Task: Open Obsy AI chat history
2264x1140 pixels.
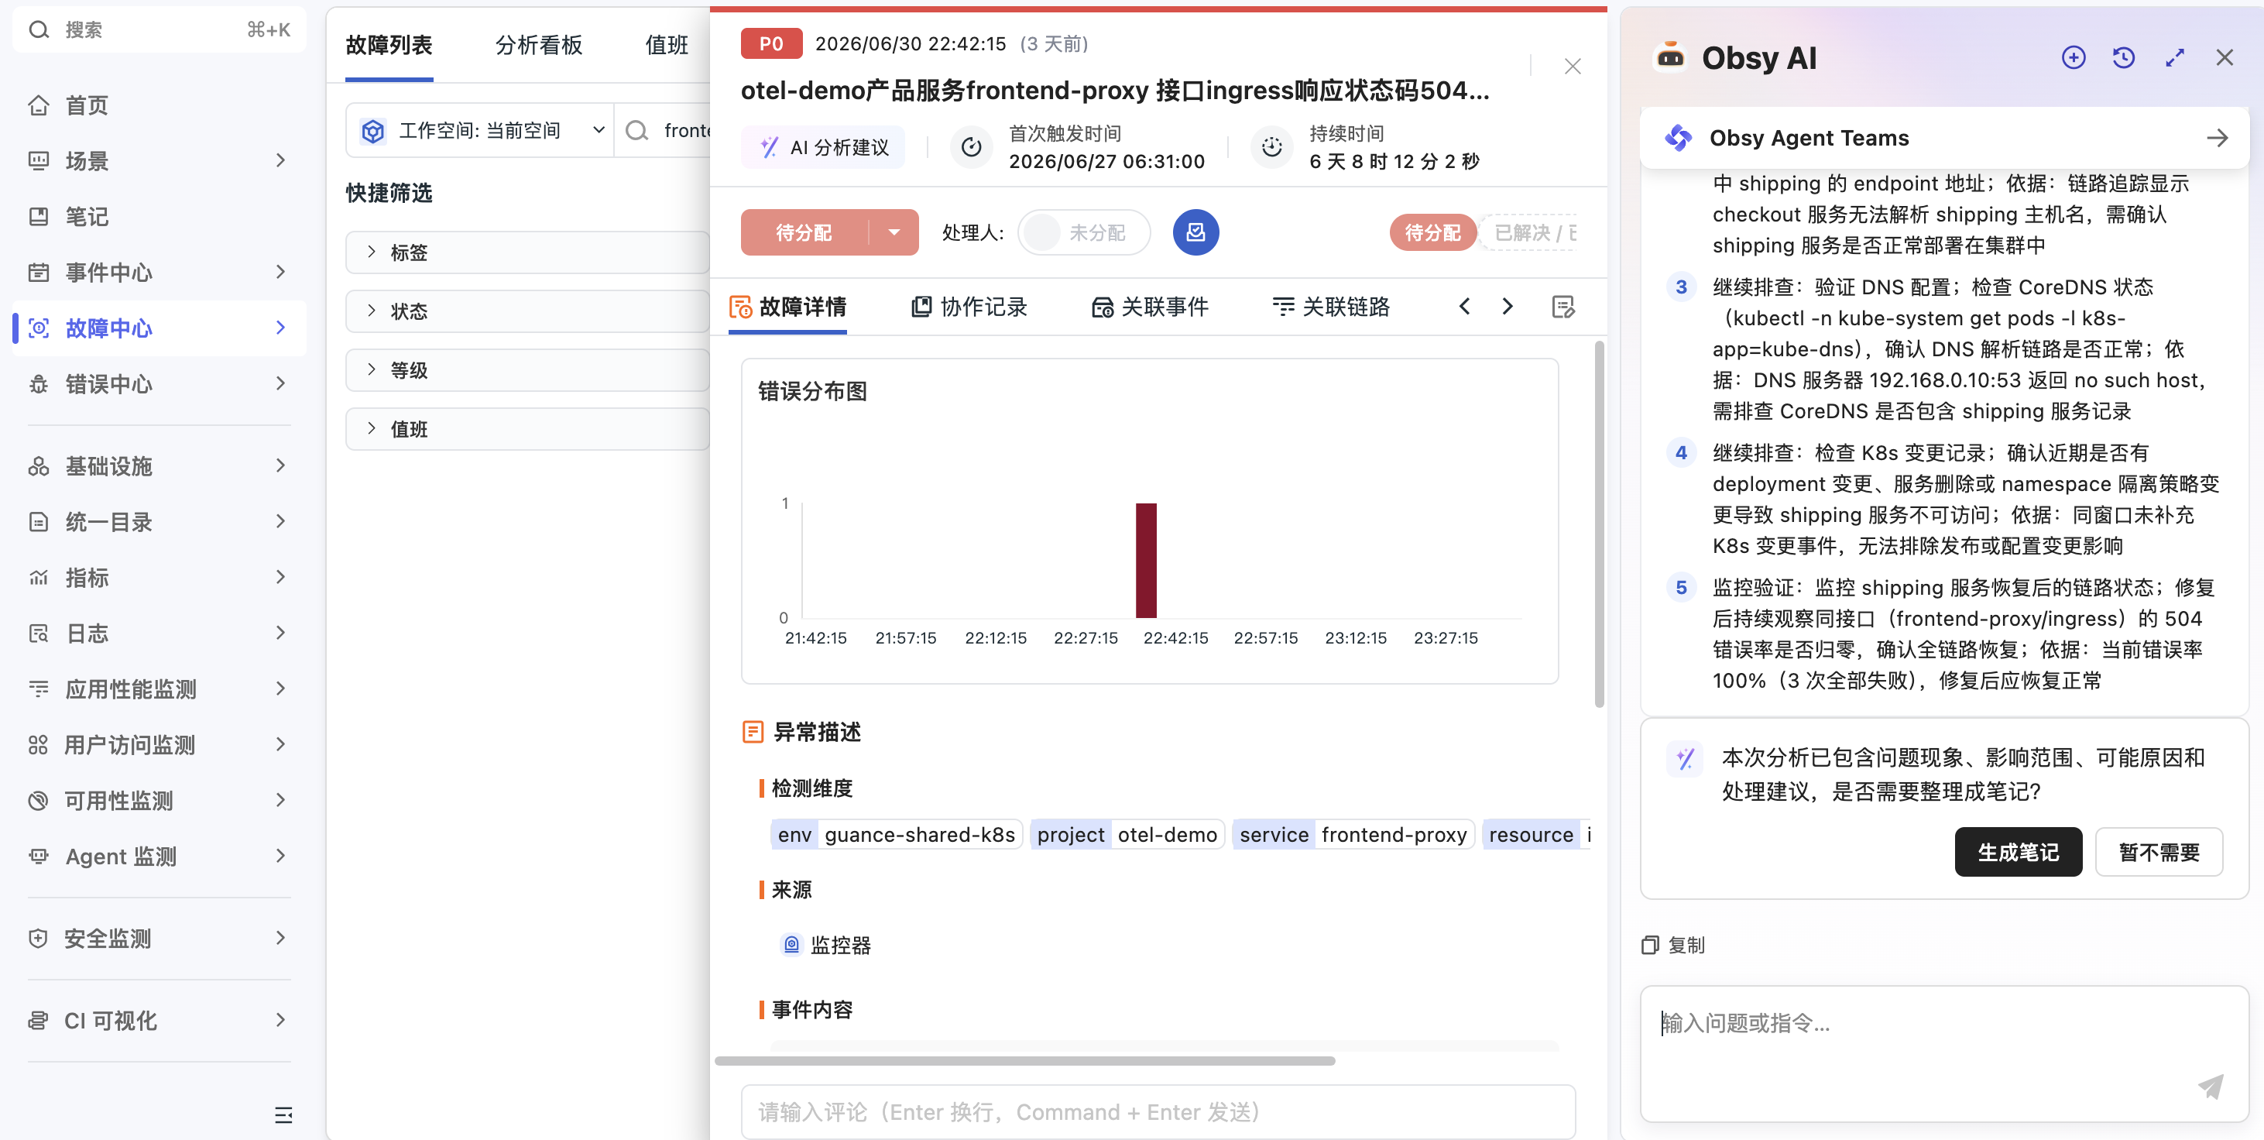Action: coord(2123,58)
